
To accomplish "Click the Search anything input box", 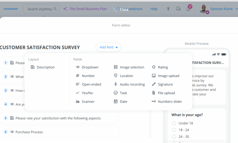I will tap(41, 9).
